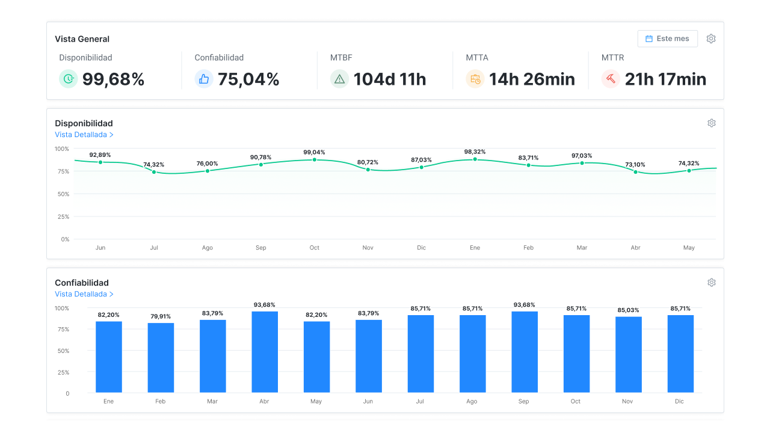Viewport: 770px width, 433px height.
Task: Click the 75,04% reliability value
Action: (x=248, y=79)
